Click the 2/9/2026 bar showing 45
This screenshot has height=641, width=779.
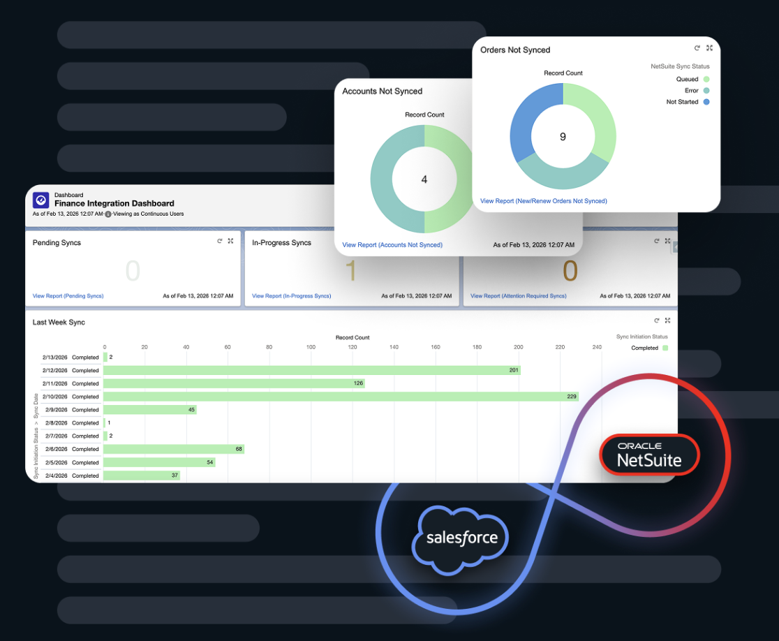point(150,409)
